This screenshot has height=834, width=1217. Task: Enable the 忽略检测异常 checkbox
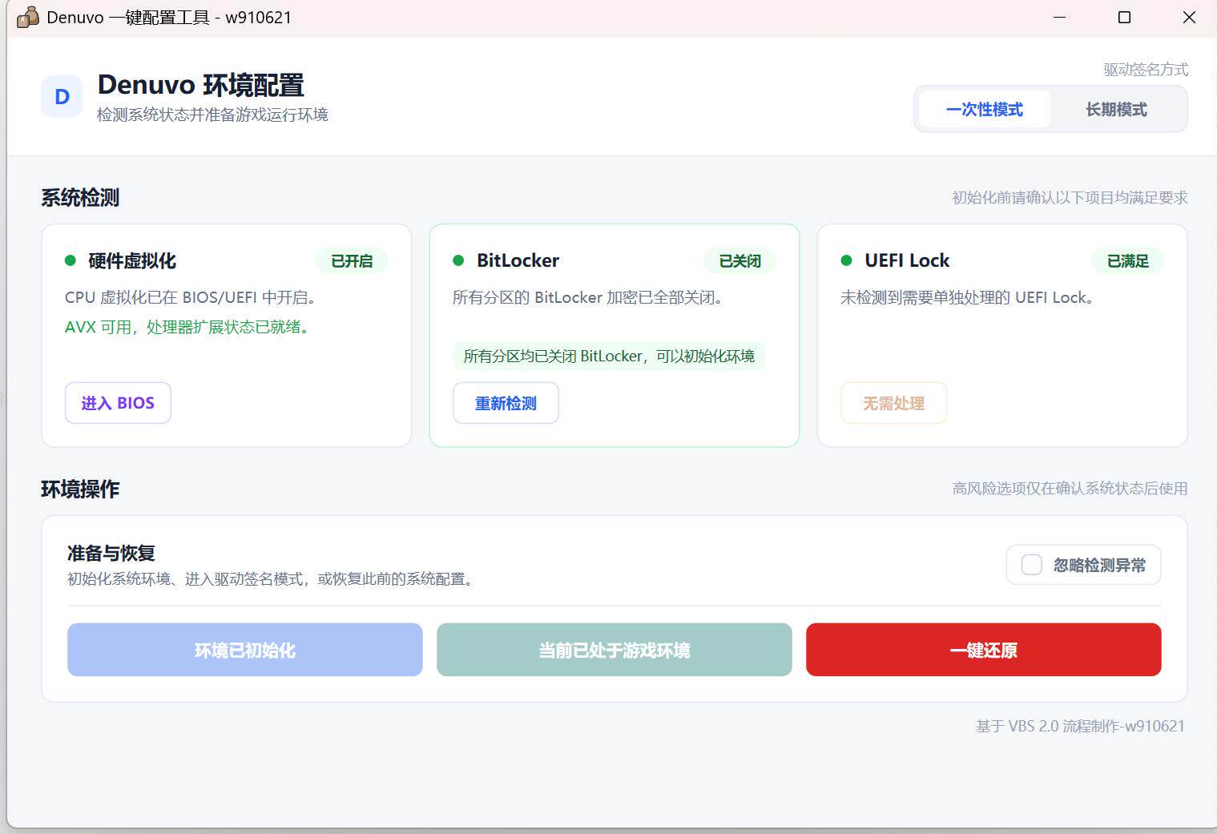point(1032,565)
